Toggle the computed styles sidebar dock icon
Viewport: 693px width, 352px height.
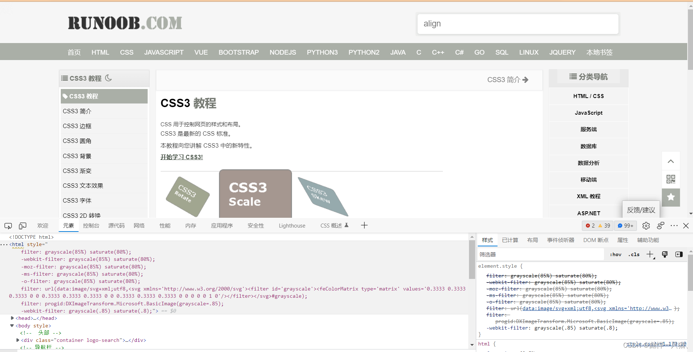pyautogui.click(x=679, y=254)
